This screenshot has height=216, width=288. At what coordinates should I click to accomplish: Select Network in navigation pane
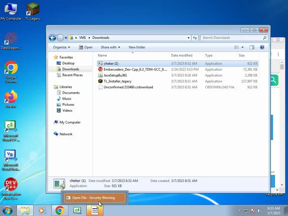(x=63, y=134)
